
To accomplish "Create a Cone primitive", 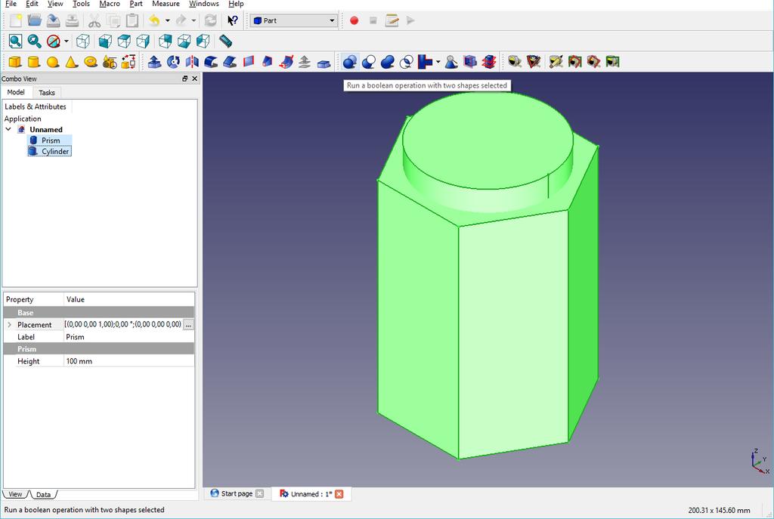I will coord(72,62).
